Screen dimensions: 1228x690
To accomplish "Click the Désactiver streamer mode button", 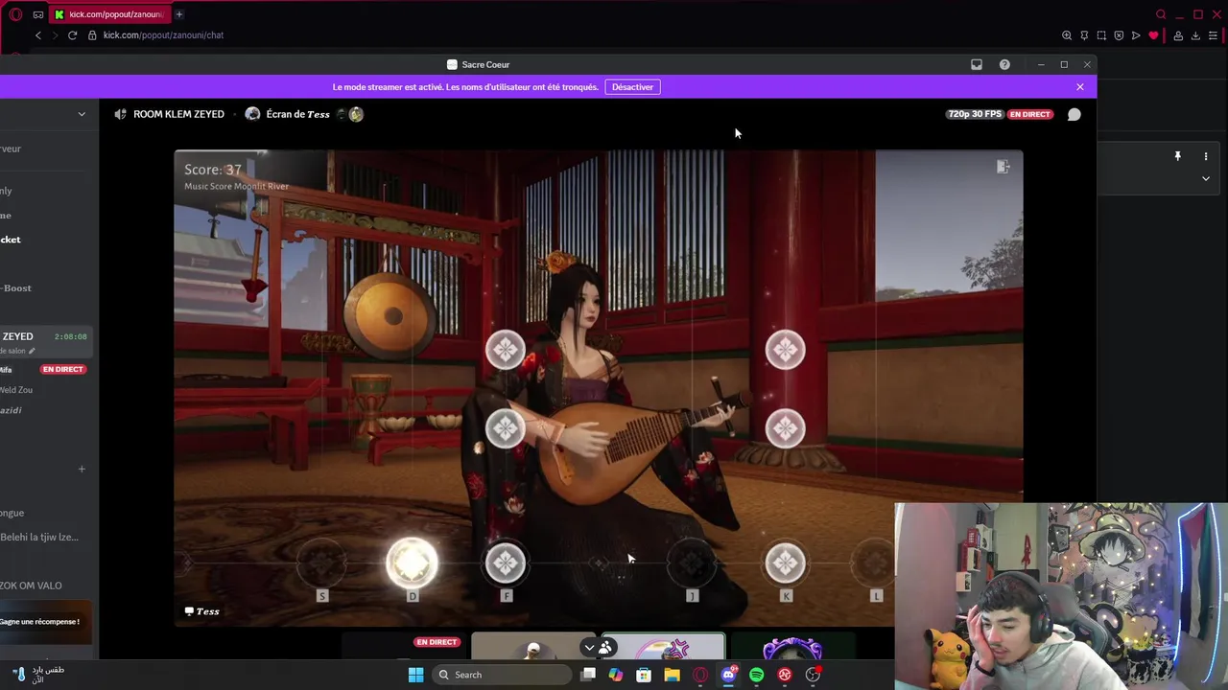I will [632, 86].
